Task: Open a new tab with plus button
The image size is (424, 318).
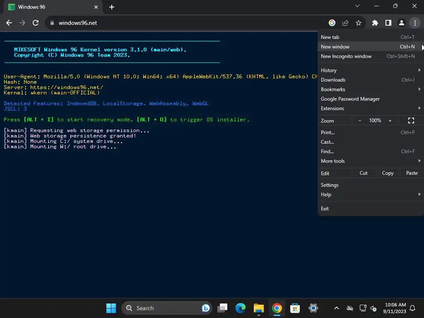Action: pyautogui.click(x=112, y=7)
